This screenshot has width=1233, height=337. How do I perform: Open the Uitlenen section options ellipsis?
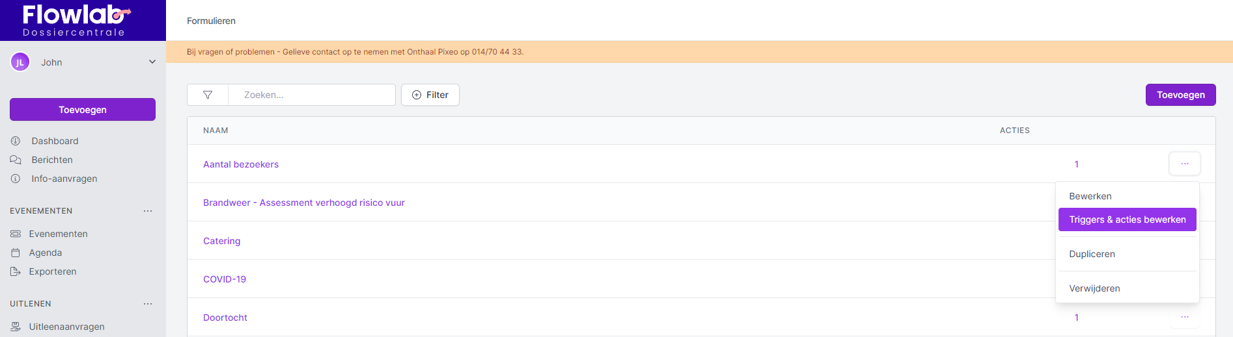[148, 304]
